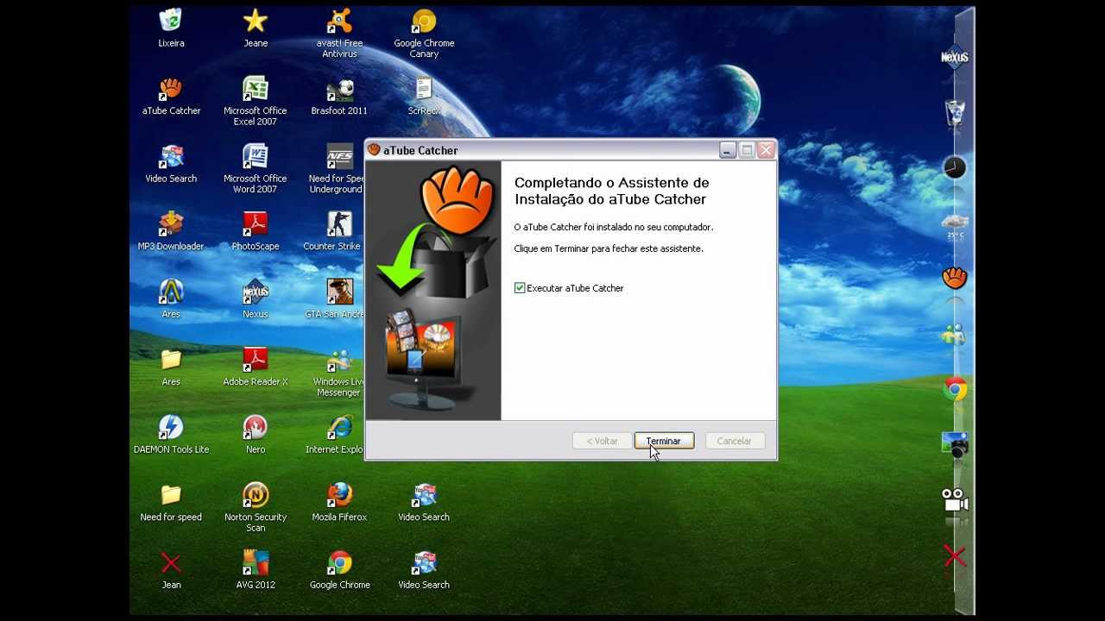Screen dimensions: 1105x621
Task: Close the aTube Catcher installer window
Action: click(x=766, y=150)
